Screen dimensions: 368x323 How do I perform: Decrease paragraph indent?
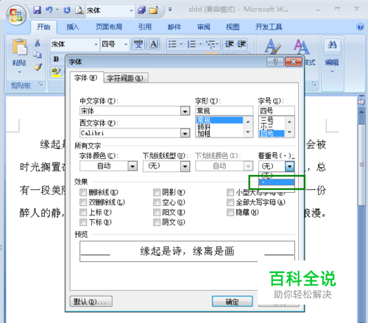click(x=230, y=44)
